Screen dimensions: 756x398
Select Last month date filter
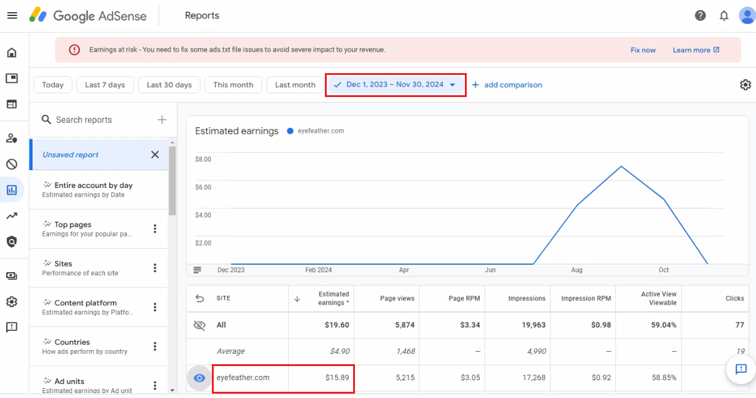295,85
